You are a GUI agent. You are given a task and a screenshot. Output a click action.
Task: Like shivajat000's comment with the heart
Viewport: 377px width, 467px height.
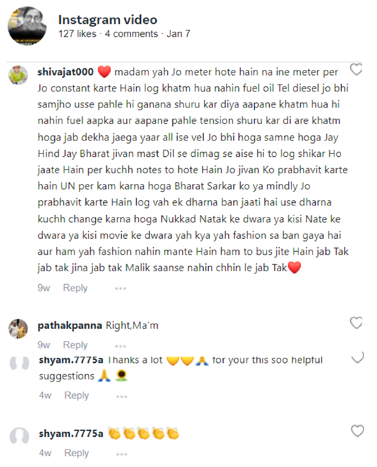click(356, 69)
